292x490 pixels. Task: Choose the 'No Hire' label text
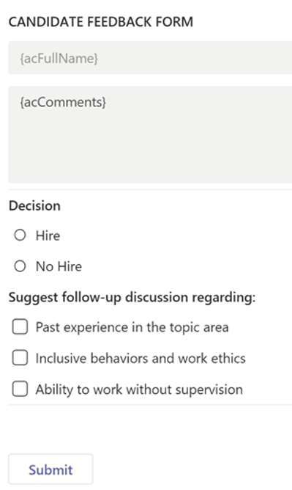tap(59, 266)
